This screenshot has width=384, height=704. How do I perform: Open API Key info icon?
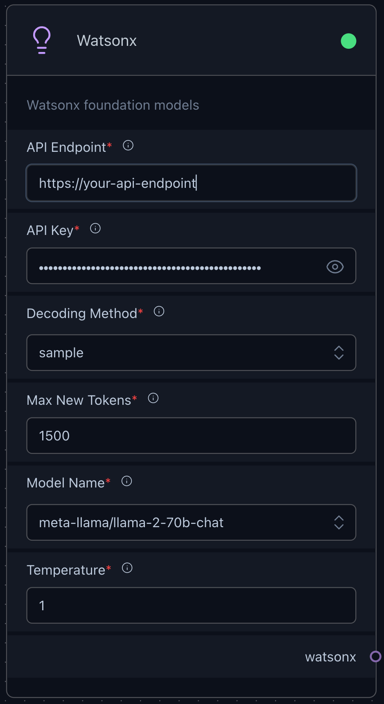tap(95, 228)
